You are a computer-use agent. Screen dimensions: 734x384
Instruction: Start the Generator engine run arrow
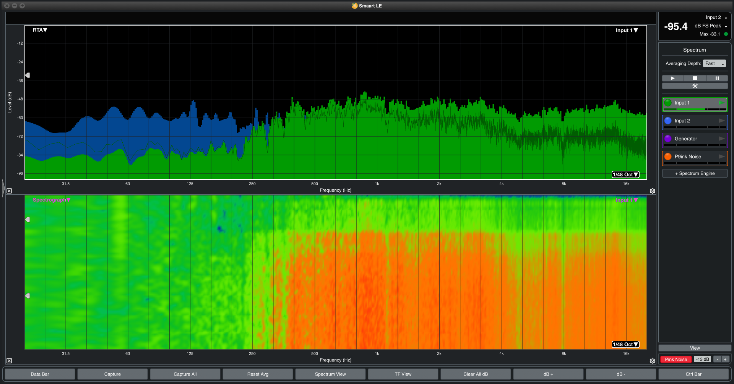tap(721, 139)
